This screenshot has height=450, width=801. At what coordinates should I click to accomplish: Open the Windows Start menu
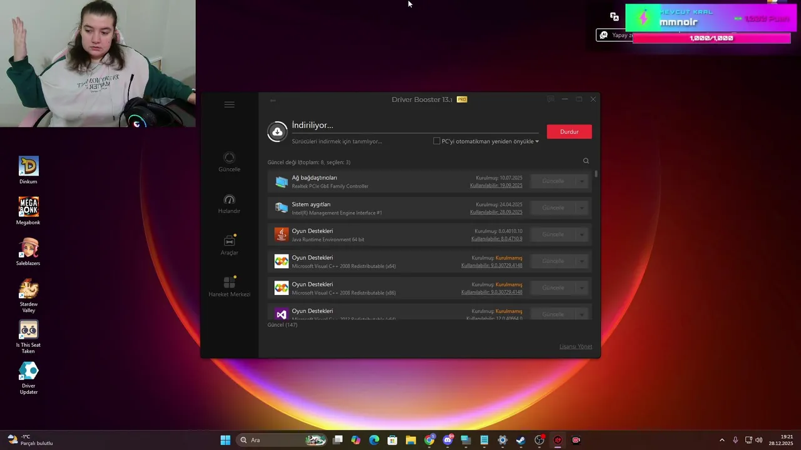225,440
